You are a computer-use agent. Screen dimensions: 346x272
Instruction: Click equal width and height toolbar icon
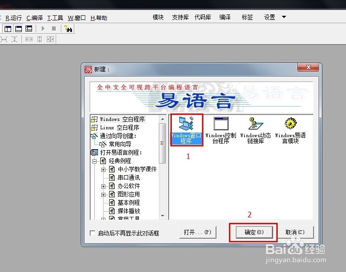click(50, 39)
